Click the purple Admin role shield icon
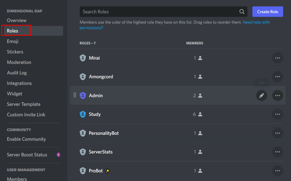 [x=82, y=95]
